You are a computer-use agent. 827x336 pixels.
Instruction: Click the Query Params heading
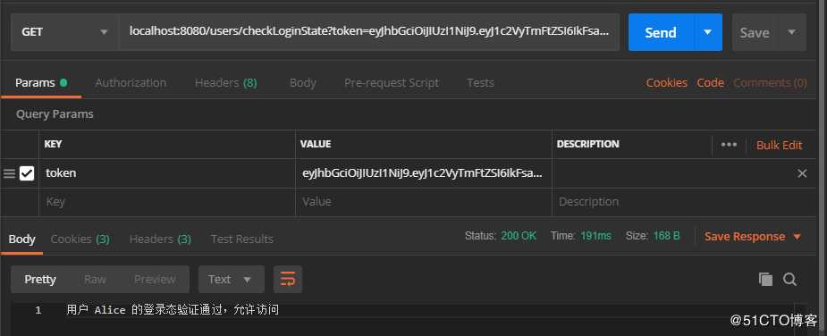[x=55, y=113]
